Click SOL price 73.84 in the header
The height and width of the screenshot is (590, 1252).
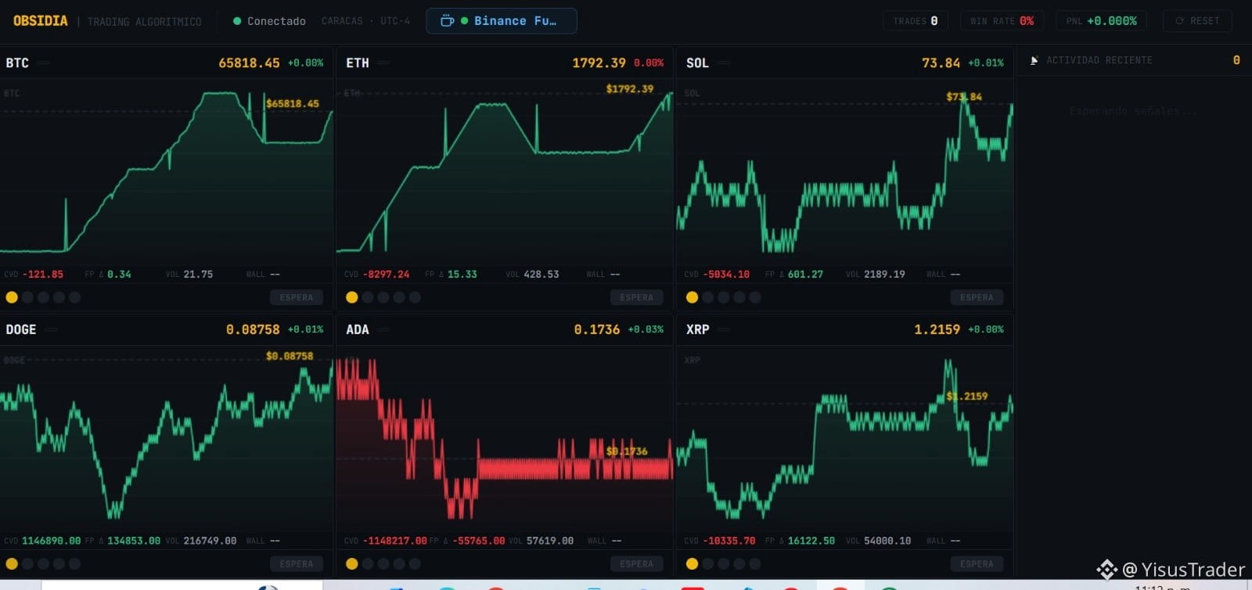[941, 63]
